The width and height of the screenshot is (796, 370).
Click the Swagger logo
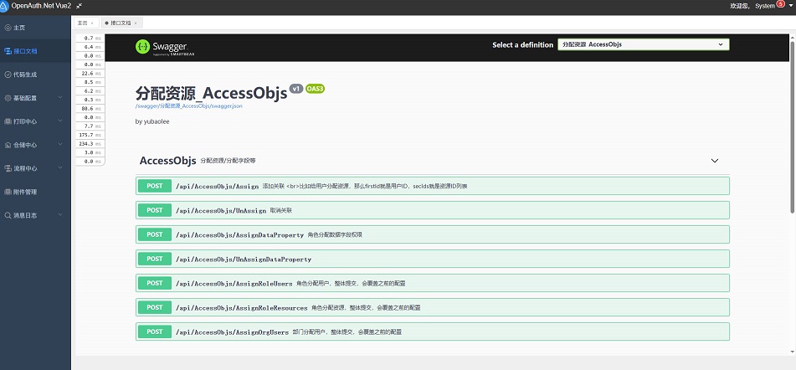click(x=162, y=47)
